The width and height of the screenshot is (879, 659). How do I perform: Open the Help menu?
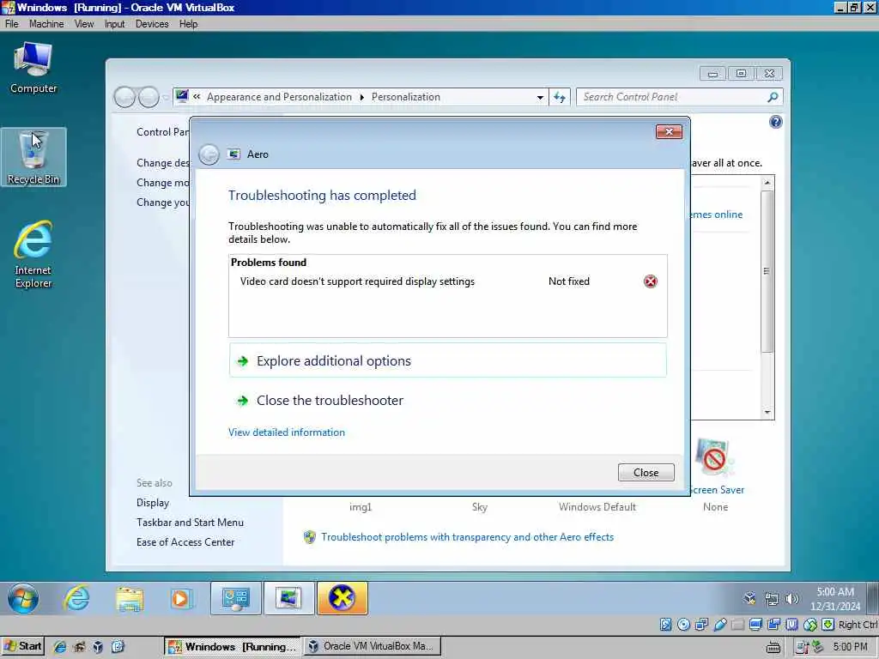coord(188,24)
